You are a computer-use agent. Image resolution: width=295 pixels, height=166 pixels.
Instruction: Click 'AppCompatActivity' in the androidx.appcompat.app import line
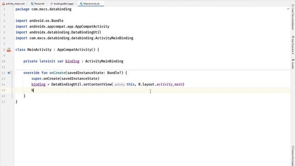(x=92, y=27)
